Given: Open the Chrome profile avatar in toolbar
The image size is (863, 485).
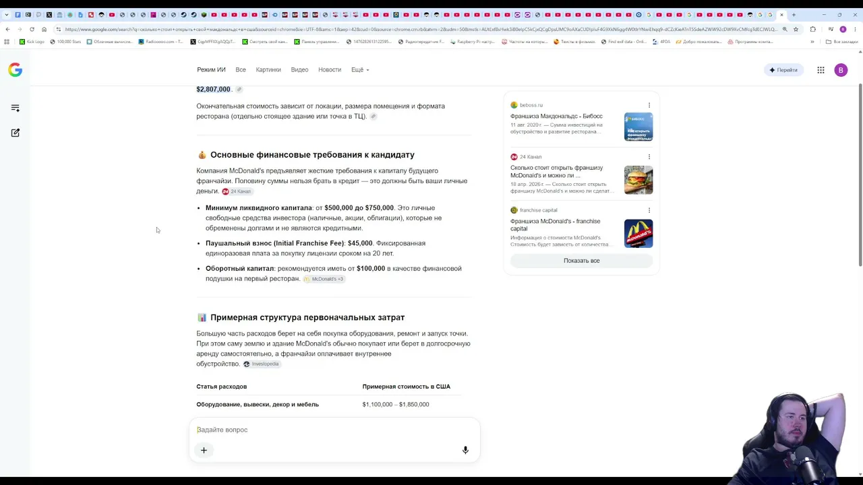Looking at the screenshot, I should pyautogui.click(x=843, y=29).
